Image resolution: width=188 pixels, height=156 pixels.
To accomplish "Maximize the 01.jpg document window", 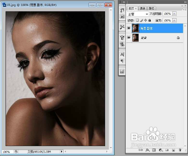I will 100,5.
